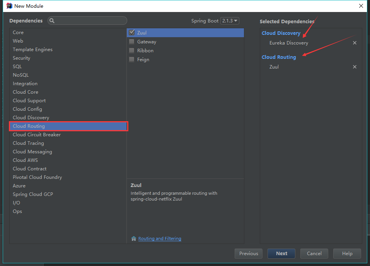Select the NoSQL category
This screenshot has height=266, width=370.
pos(68,75)
